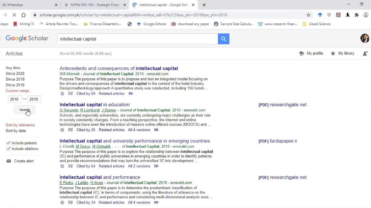371x208 pixels.
Task: Open the Ubaid Science bookmark folder
Action: pyautogui.click(x=316, y=24)
